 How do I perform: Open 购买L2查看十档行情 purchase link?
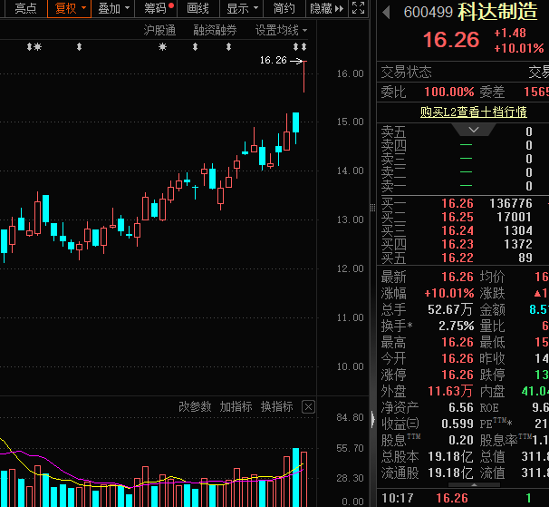pos(473,112)
